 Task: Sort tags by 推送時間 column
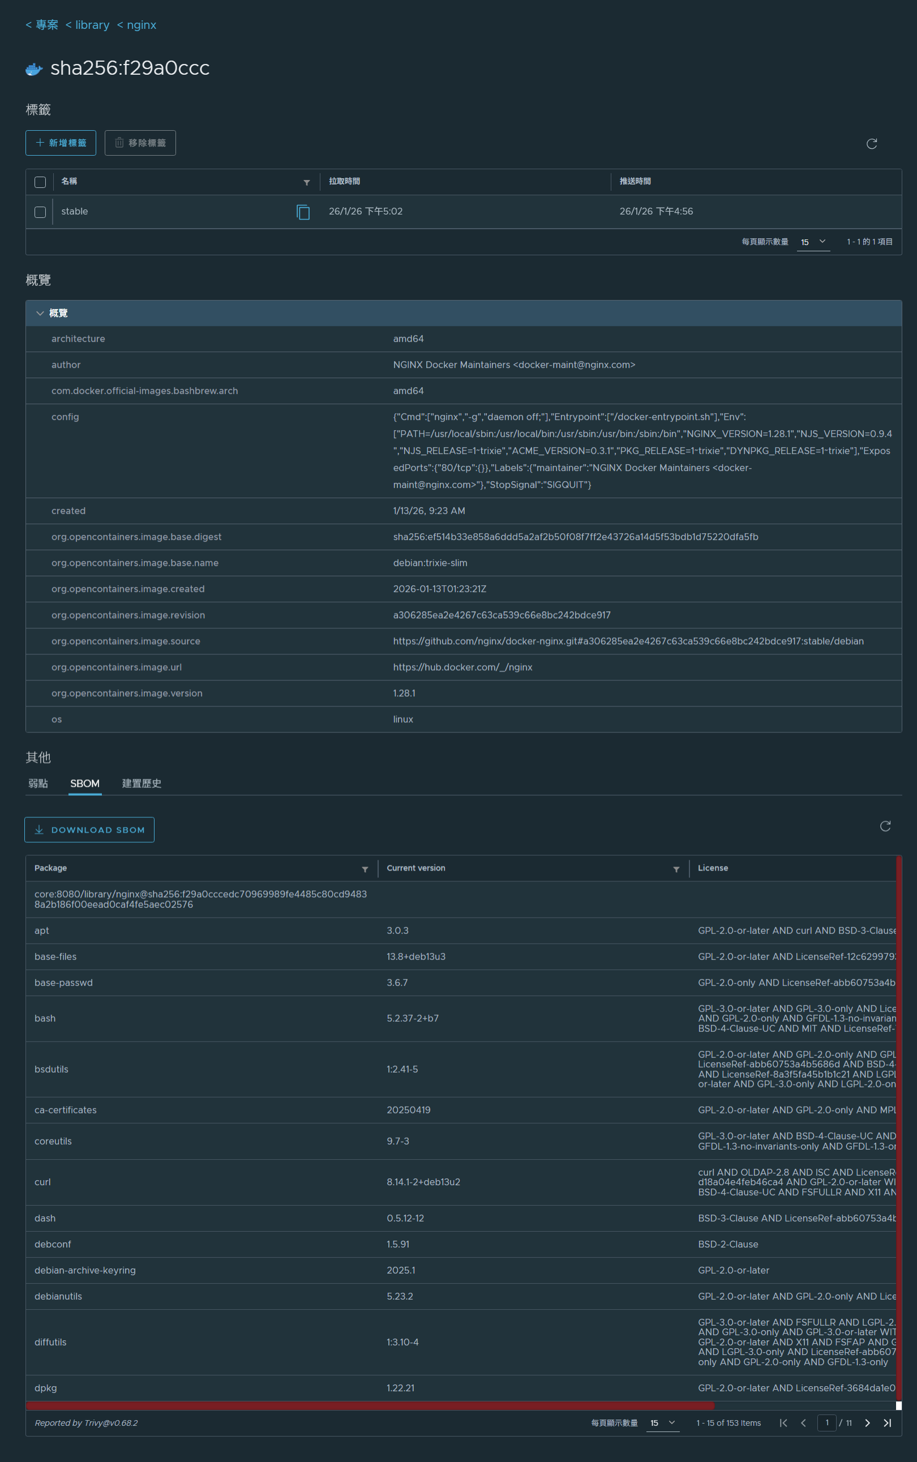[635, 181]
